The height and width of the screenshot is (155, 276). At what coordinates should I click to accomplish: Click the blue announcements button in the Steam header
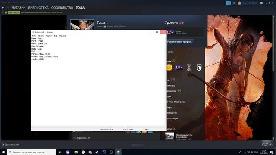[229, 3]
